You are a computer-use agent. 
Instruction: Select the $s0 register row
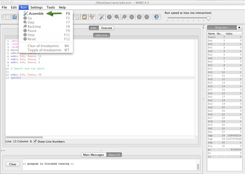224,93
